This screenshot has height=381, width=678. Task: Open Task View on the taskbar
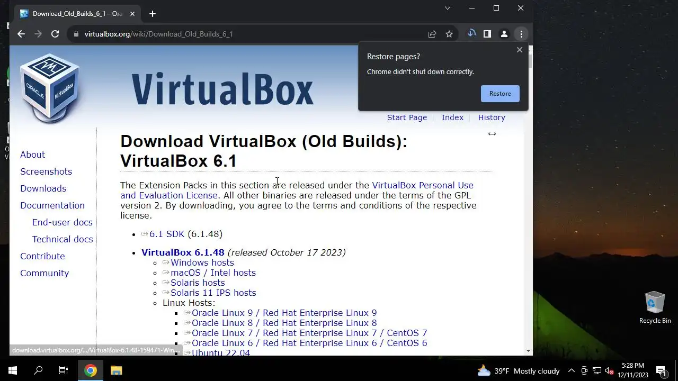(x=64, y=370)
